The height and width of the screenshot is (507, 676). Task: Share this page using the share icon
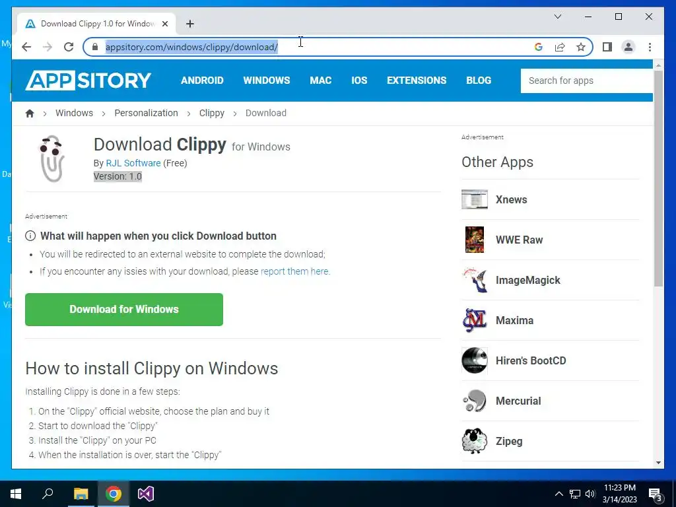(560, 47)
